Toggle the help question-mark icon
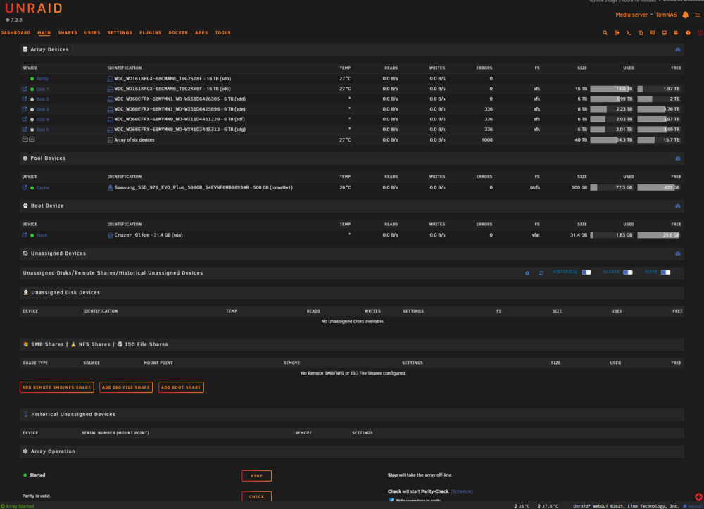 pyautogui.click(x=688, y=33)
